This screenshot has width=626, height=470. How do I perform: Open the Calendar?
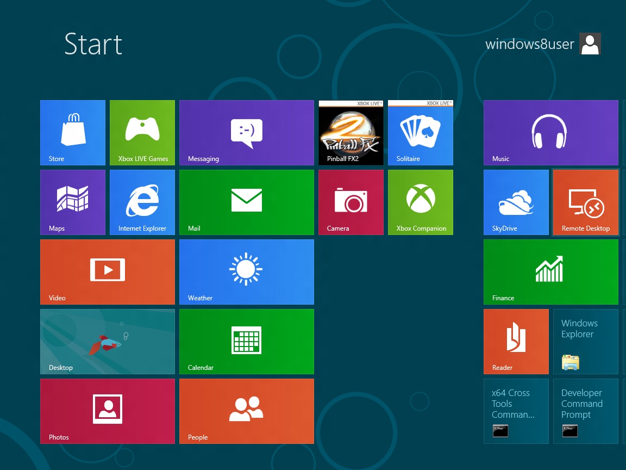coord(246,341)
